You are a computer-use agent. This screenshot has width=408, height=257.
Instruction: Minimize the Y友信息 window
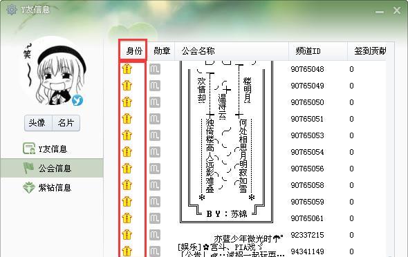click(x=380, y=12)
